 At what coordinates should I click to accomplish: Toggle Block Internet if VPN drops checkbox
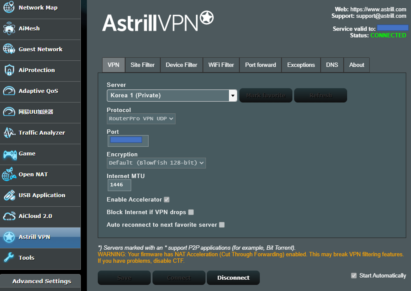click(191, 212)
